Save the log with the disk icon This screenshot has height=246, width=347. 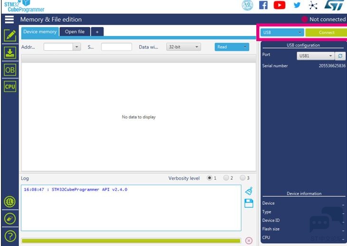tap(248, 203)
